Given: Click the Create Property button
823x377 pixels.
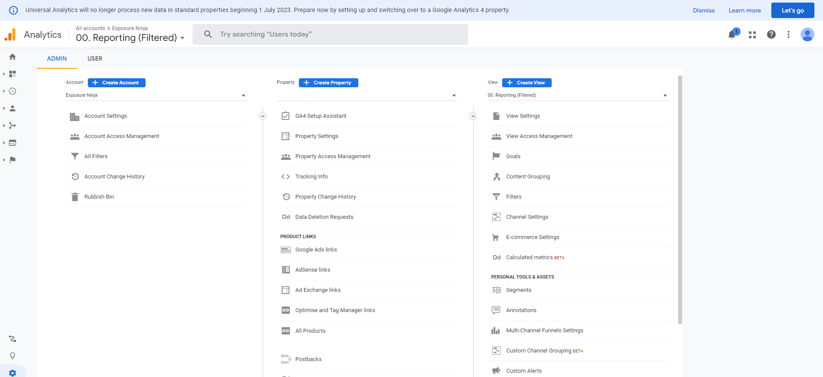Looking at the screenshot, I should click(328, 83).
